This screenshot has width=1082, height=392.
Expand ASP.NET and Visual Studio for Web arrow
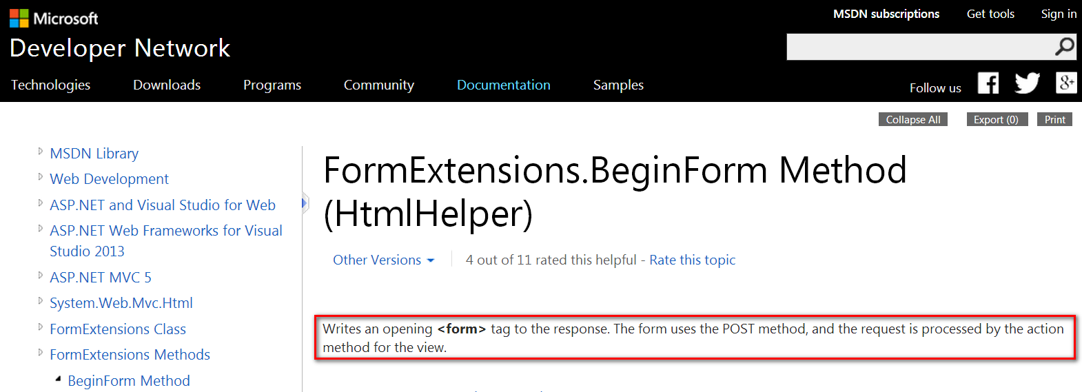click(x=40, y=203)
